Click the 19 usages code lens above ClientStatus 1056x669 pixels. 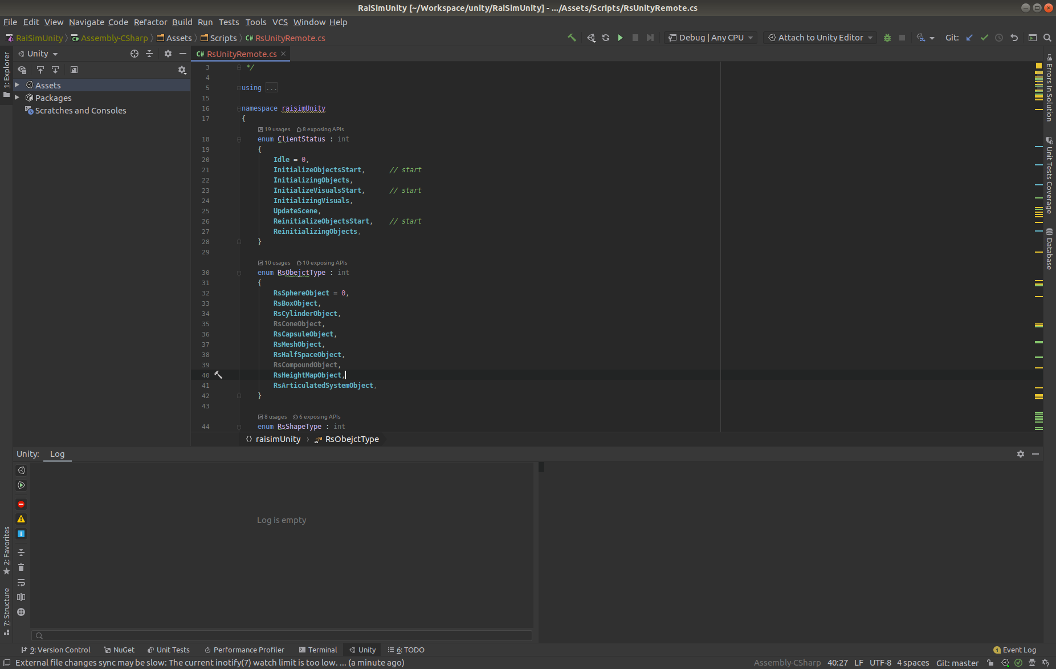coord(274,129)
